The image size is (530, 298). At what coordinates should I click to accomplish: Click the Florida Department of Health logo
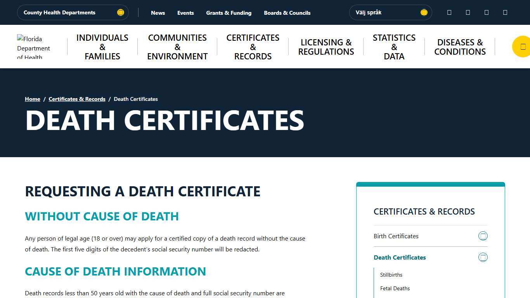pyautogui.click(x=35, y=46)
